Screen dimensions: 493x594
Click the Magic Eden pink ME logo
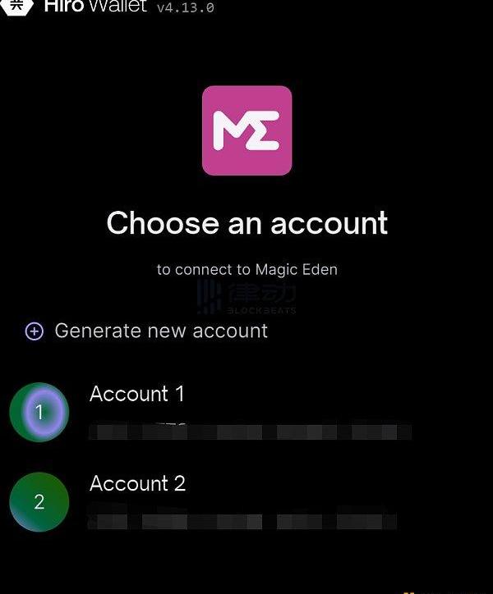[x=246, y=130]
